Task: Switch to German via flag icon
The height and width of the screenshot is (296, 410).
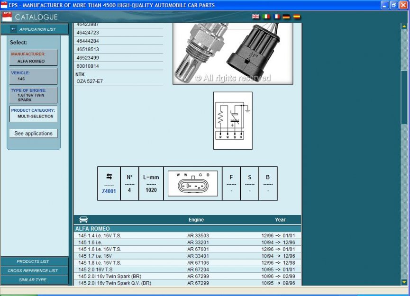Action: (x=286, y=17)
